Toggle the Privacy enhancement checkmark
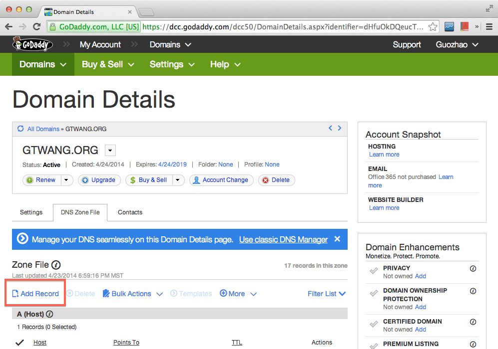The height and width of the screenshot is (349, 498). coord(374,271)
